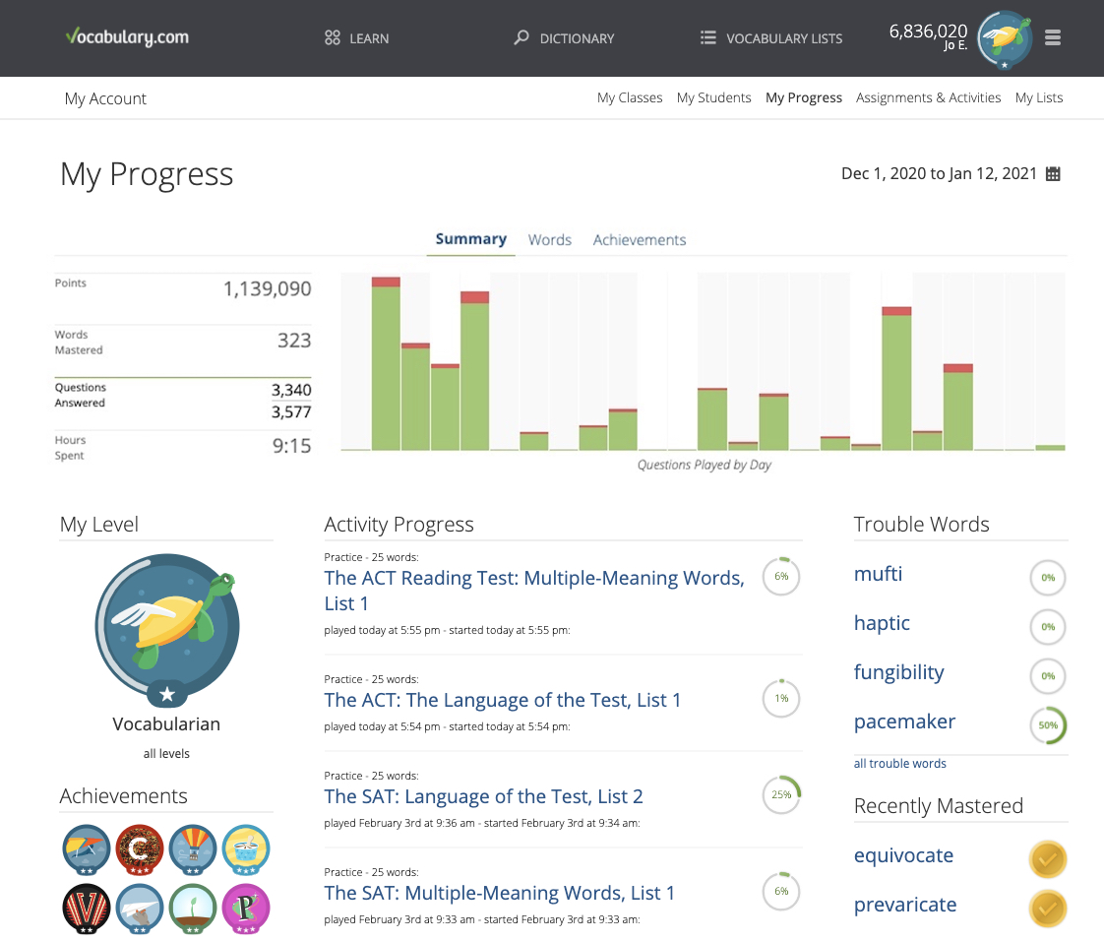Viewport: 1104px width, 941px height.
Task: Click the gold checkmark beside equivocate
Action: (x=1048, y=859)
